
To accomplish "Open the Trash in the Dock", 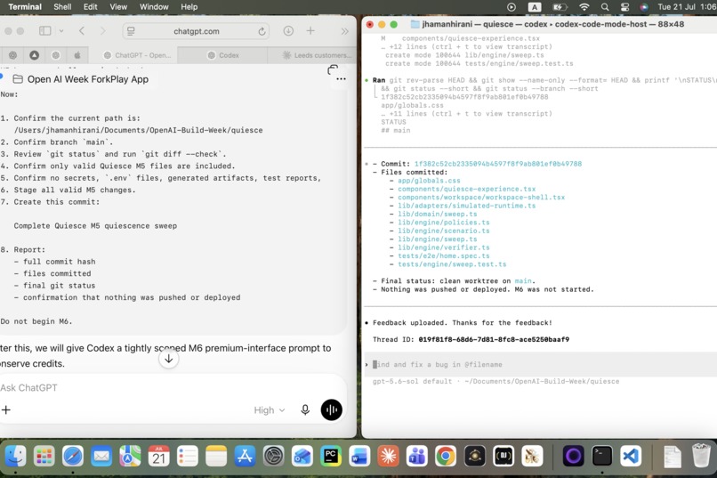I will (x=701, y=456).
